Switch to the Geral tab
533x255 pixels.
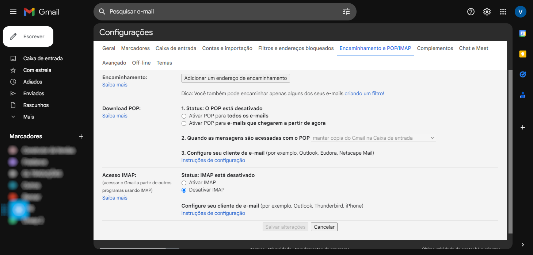[109, 48]
